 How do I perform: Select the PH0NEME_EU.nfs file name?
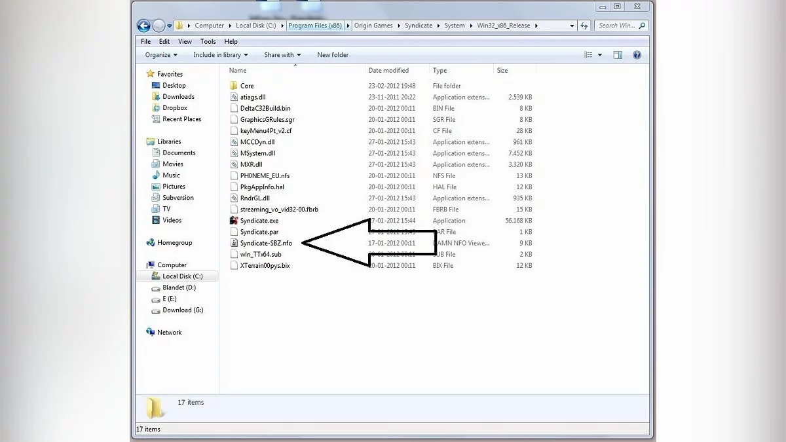(x=265, y=175)
